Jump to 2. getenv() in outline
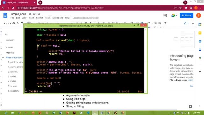This screenshot has width=204, height=115. [13, 72]
